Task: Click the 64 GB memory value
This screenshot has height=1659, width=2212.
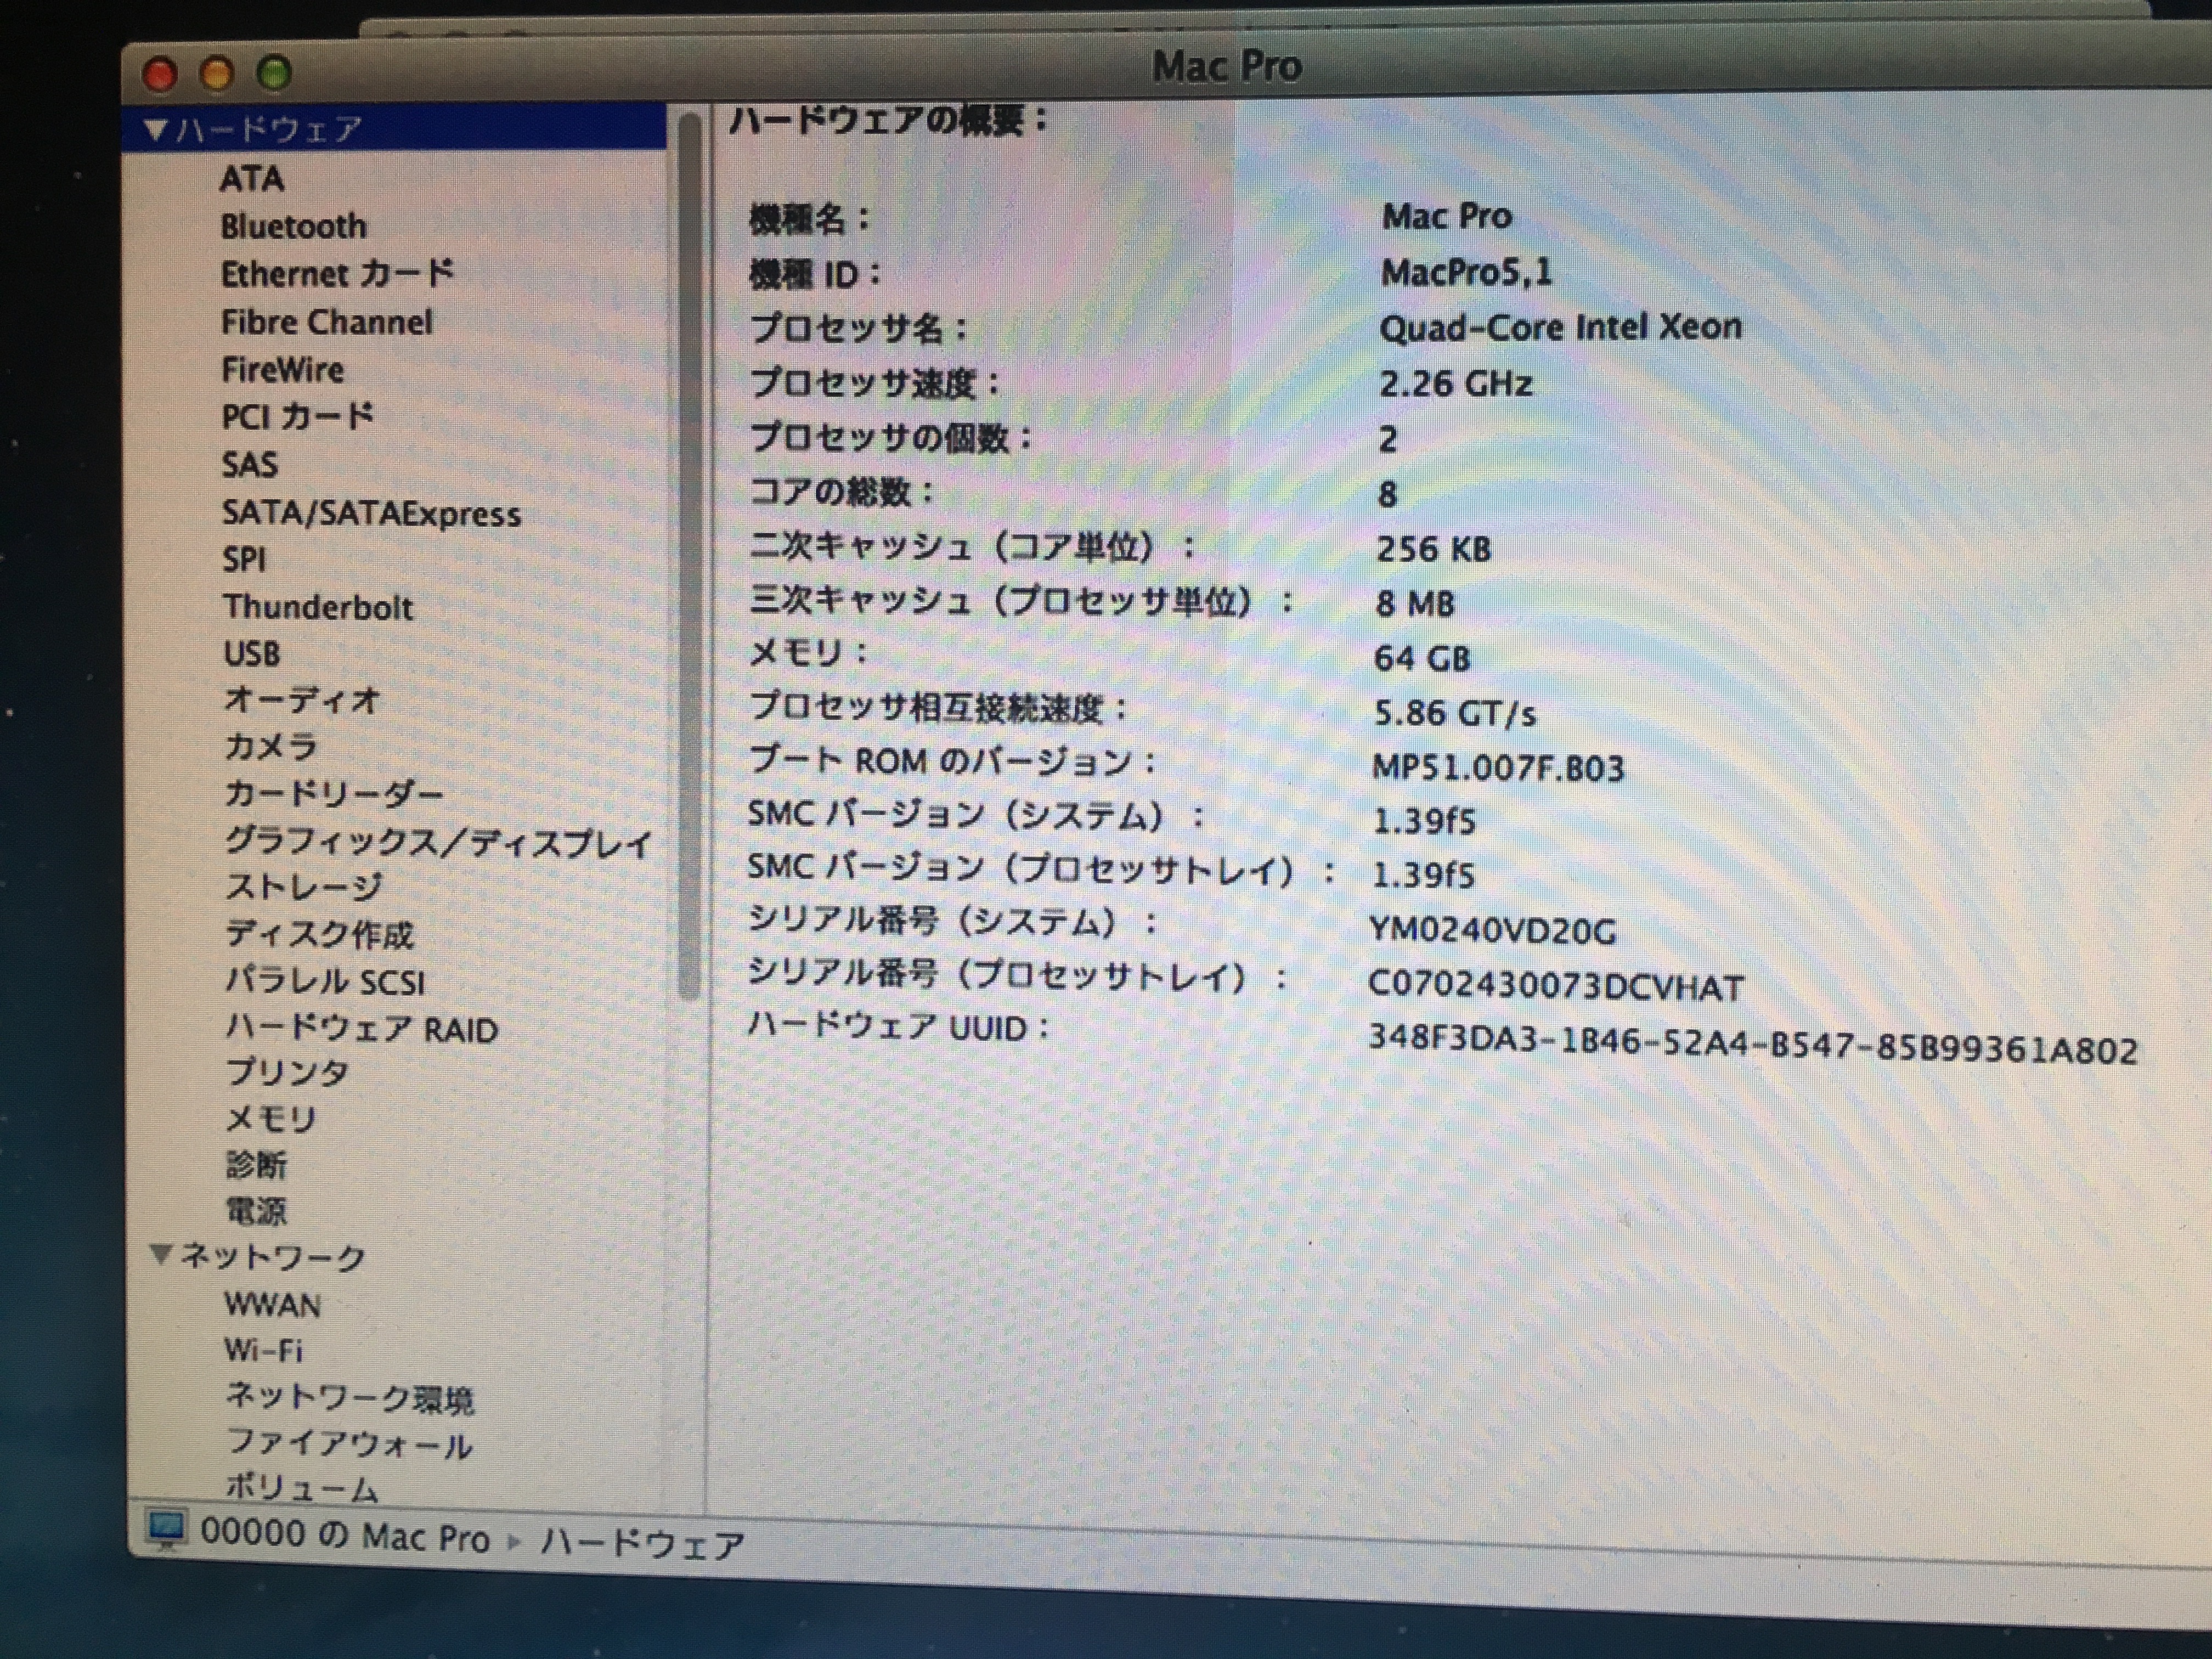Action: click(1421, 658)
